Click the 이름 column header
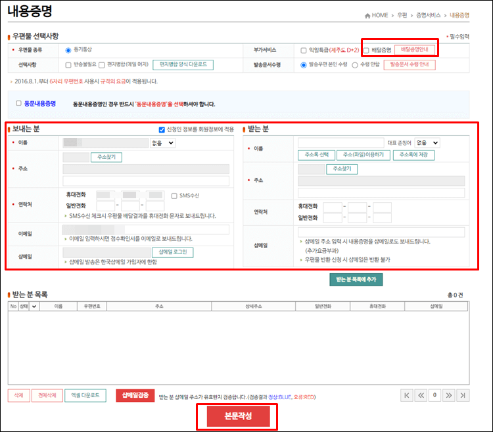Viewport: 493px width, 432px height. (x=59, y=307)
